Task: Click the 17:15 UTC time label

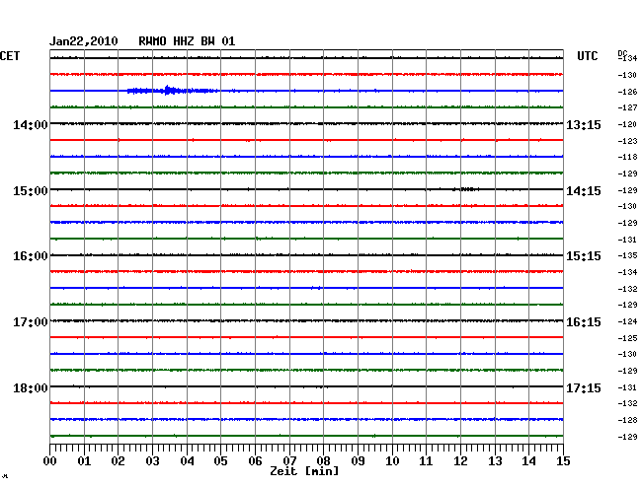Action: [584, 387]
